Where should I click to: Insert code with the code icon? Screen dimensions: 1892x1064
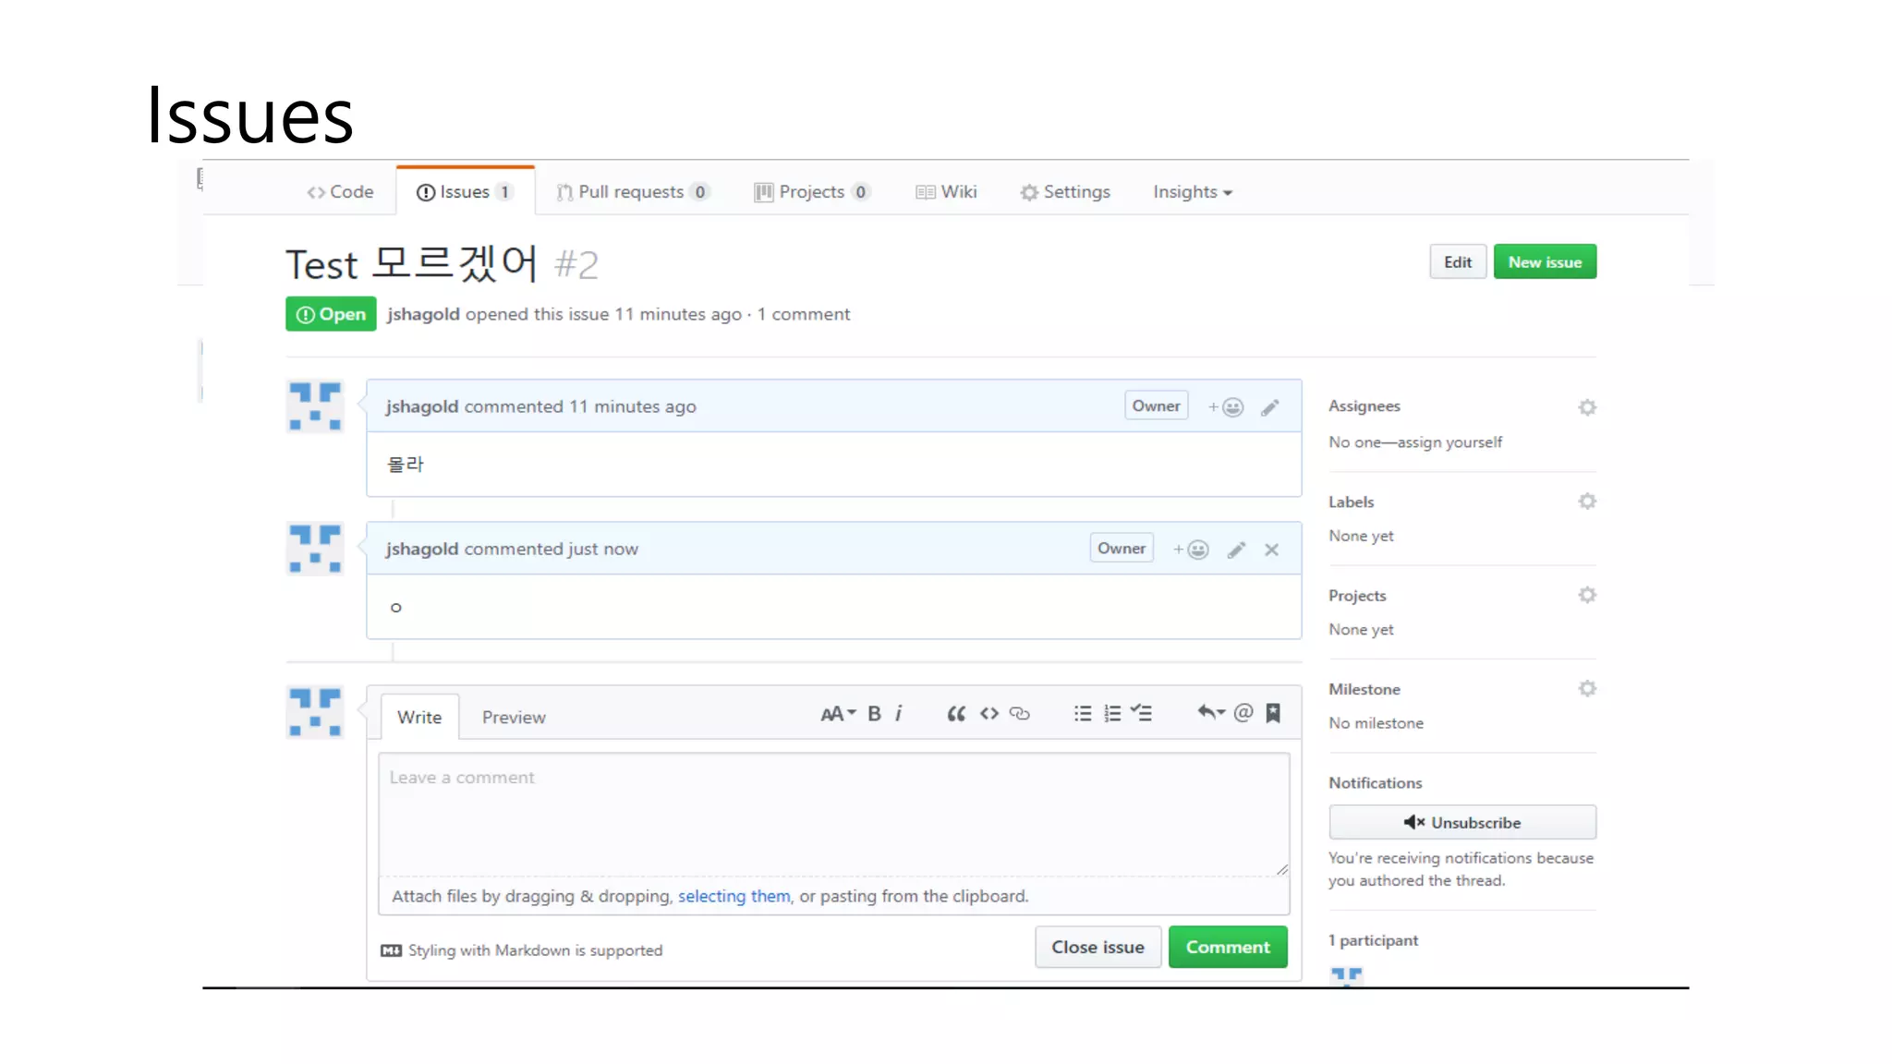(x=989, y=714)
